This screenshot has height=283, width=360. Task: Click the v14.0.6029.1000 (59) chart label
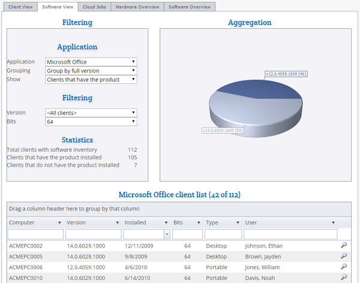(x=223, y=131)
